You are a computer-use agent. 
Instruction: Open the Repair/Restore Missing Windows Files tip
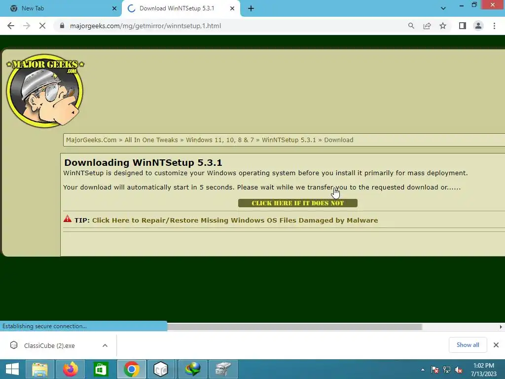235,221
